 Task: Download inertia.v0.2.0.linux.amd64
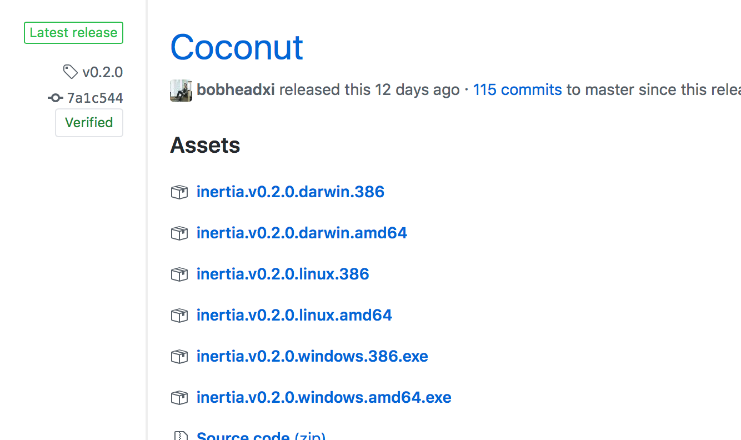[294, 315]
